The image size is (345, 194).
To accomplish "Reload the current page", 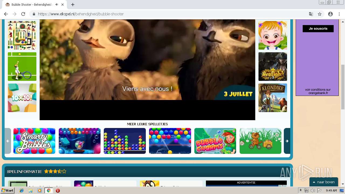I will pyautogui.click(x=23, y=14).
